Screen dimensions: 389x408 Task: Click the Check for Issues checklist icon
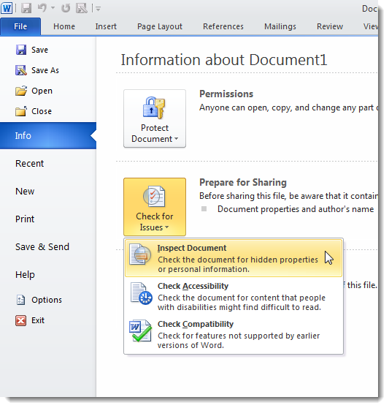pyautogui.click(x=154, y=197)
